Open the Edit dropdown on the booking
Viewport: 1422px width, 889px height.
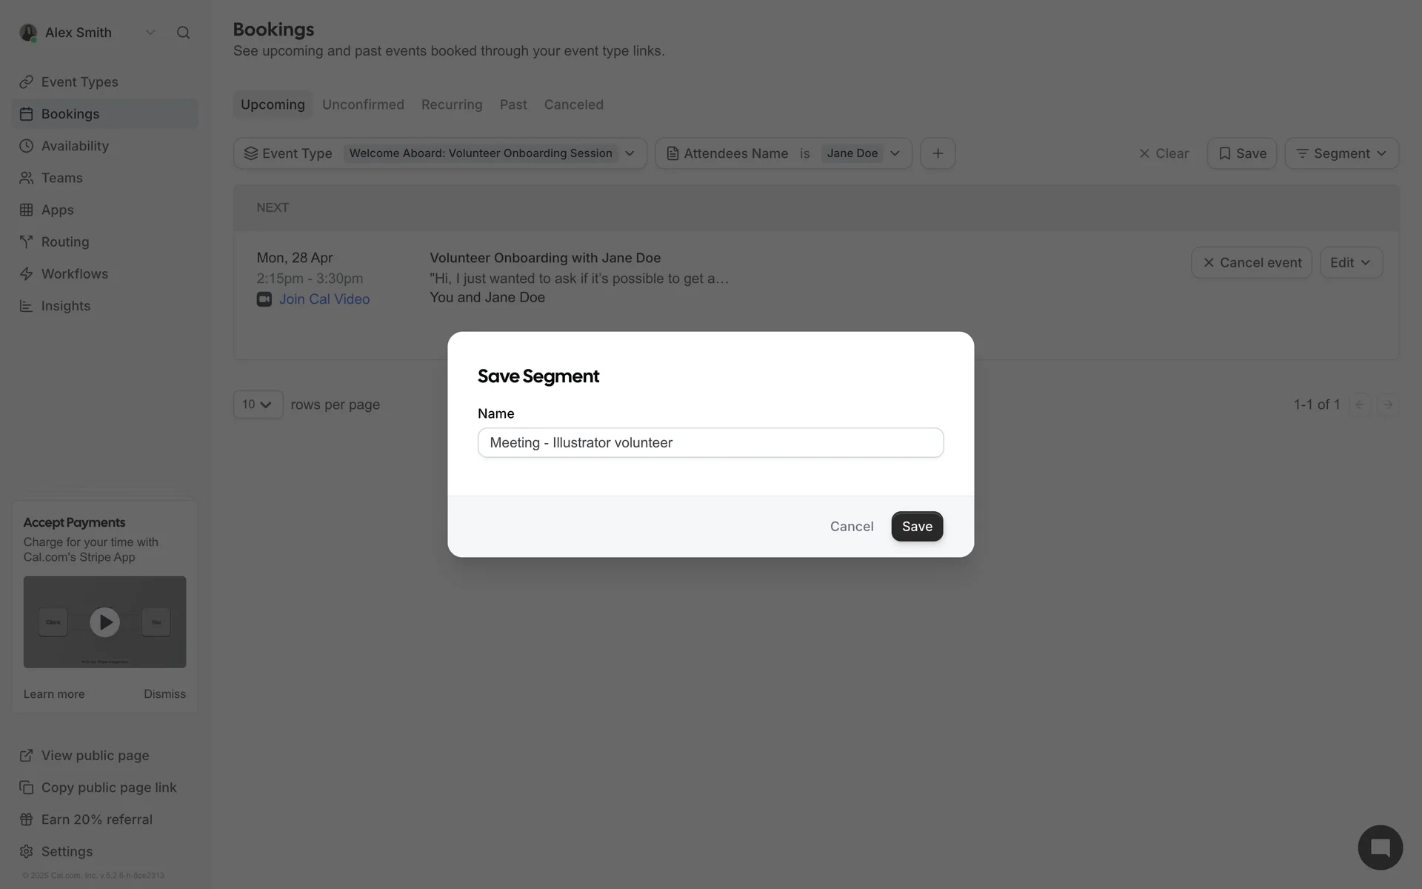point(1351,263)
